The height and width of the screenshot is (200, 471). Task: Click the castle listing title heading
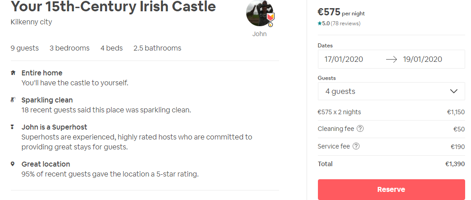[x=113, y=7]
